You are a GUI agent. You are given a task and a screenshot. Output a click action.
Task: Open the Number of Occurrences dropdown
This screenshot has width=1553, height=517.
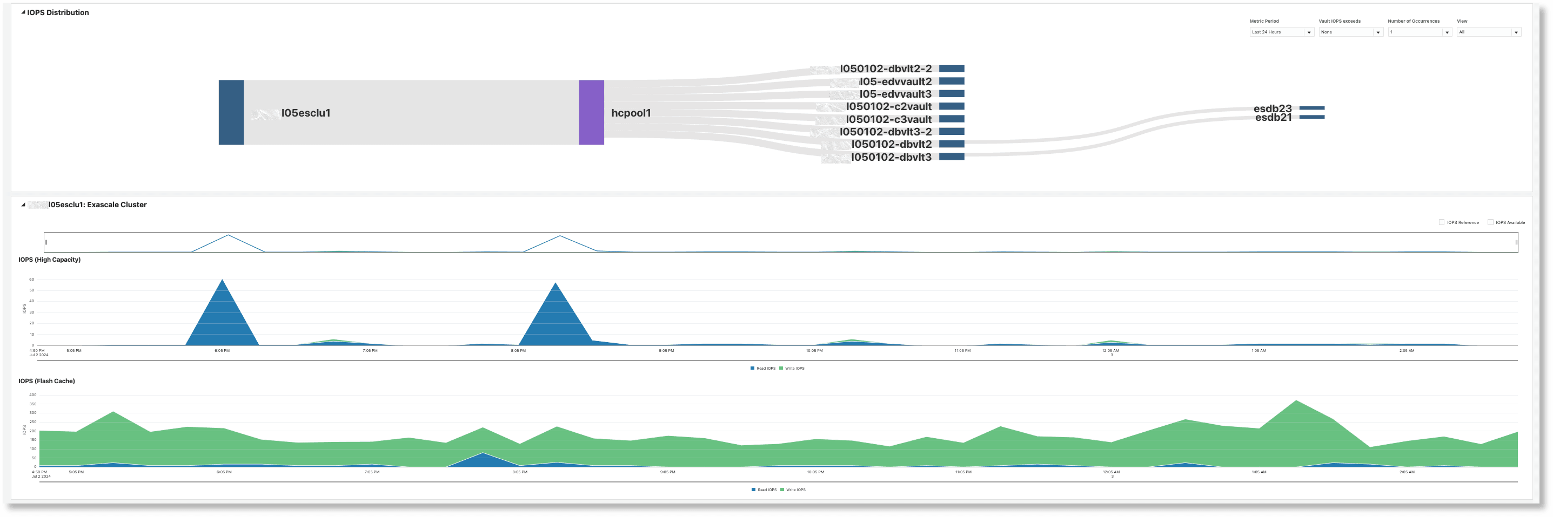pyautogui.click(x=1447, y=32)
